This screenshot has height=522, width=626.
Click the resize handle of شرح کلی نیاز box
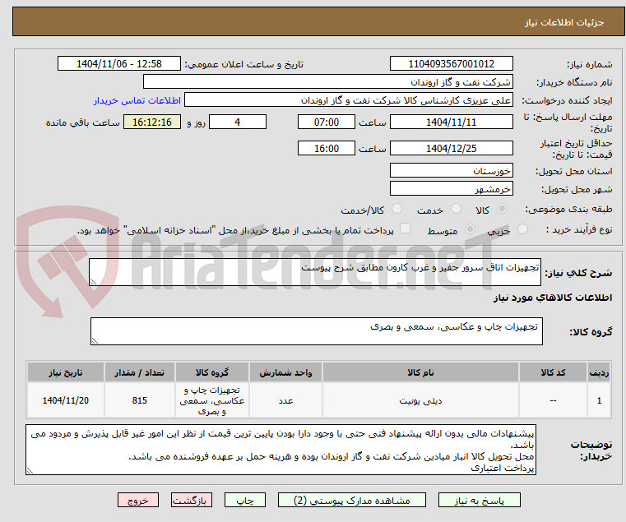(93, 282)
